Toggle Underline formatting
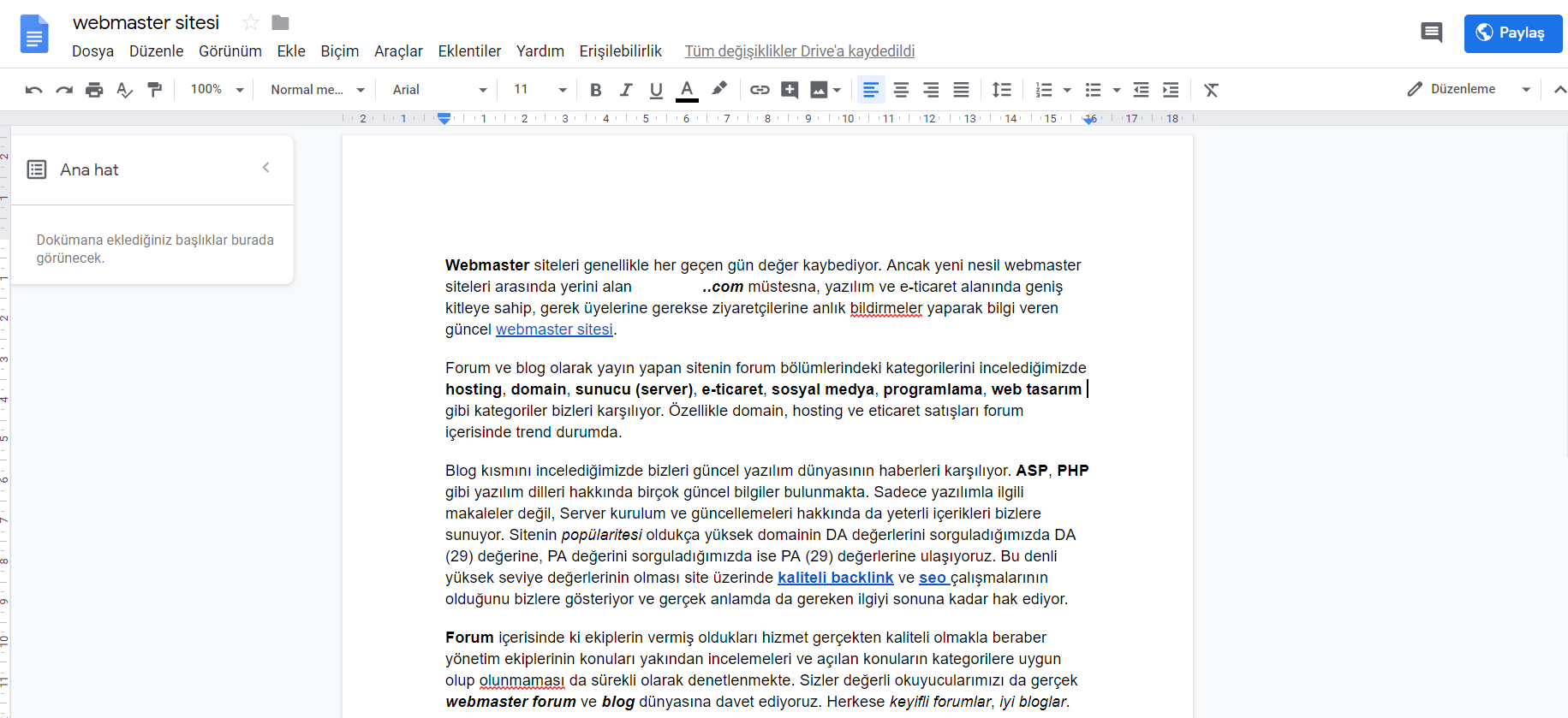Screen dimensions: 1568x718 point(656,90)
